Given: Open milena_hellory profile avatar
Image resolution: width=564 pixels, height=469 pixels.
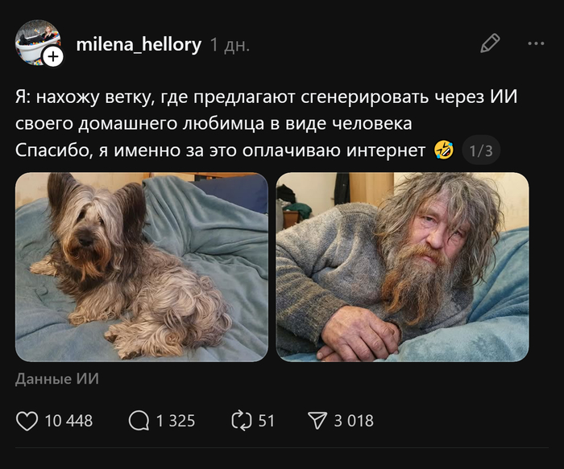Looking at the screenshot, I should pyautogui.click(x=38, y=43).
